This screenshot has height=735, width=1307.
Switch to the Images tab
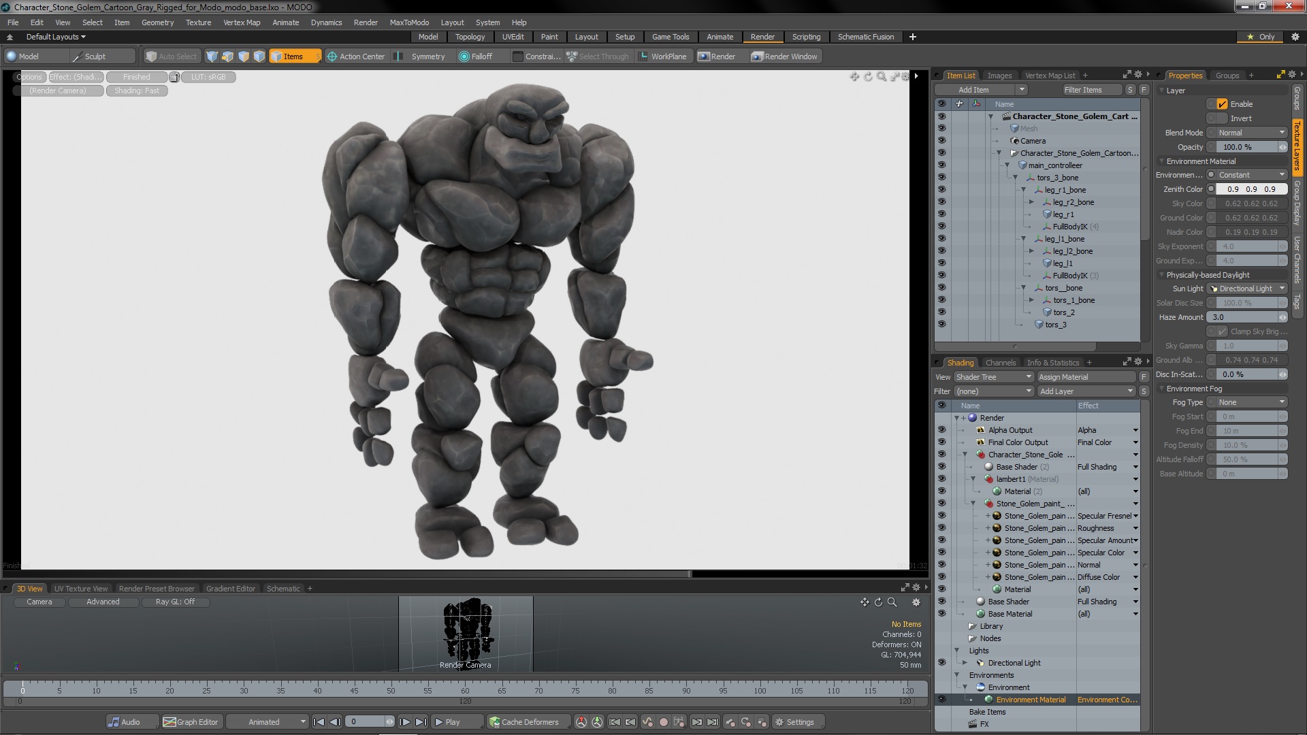click(999, 76)
